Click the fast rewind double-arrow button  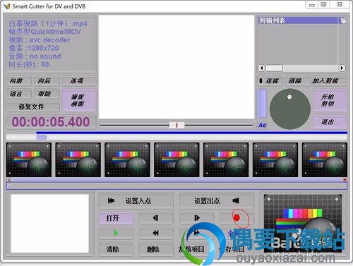(156, 233)
